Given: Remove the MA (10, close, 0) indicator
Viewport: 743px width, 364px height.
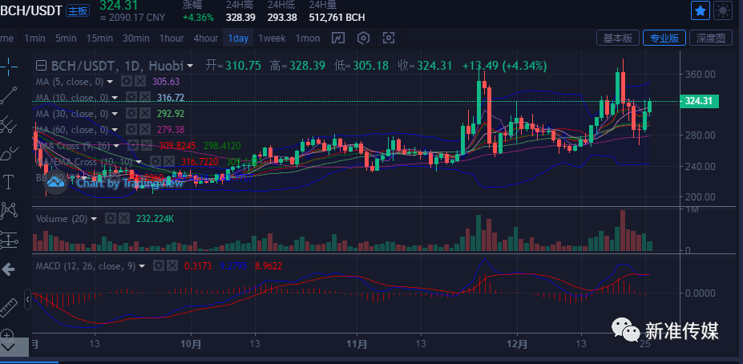Looking at the screenshot, I should pos(144,98).
